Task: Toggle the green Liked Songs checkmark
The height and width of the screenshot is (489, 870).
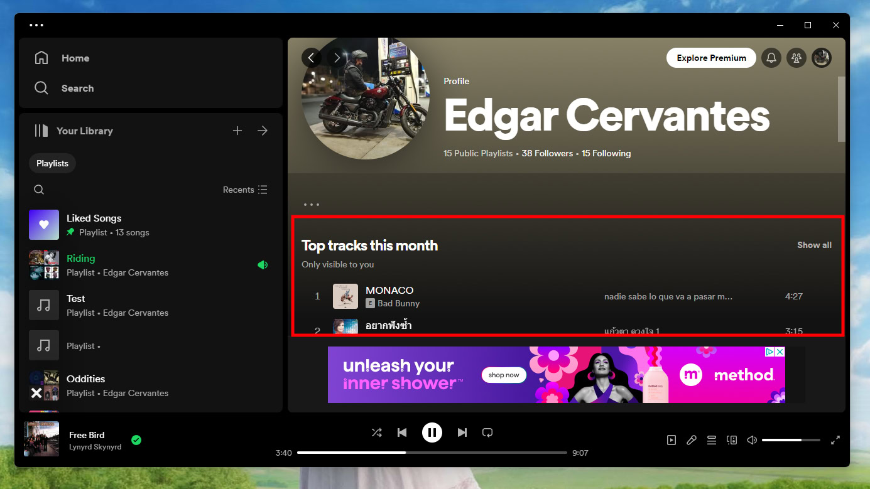Action: (136, 440)
